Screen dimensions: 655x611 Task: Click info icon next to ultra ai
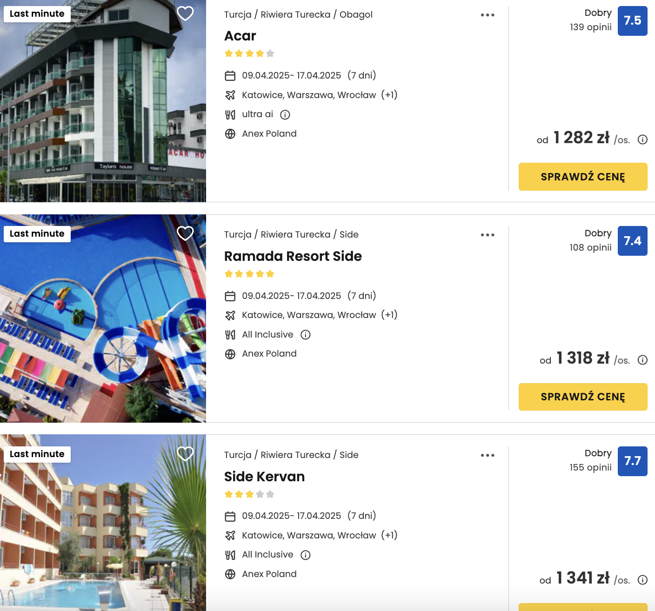(x=285, y=114)
